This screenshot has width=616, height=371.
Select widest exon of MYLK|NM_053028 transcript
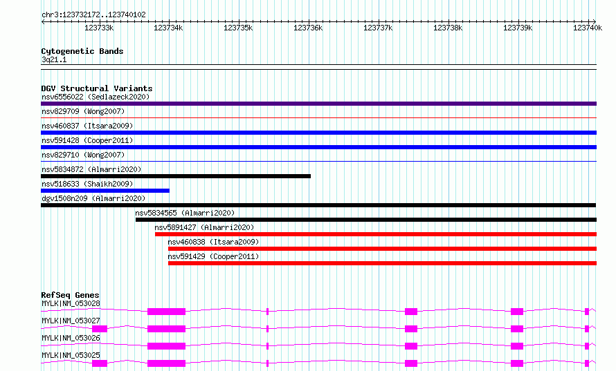[x=166, y=312]
